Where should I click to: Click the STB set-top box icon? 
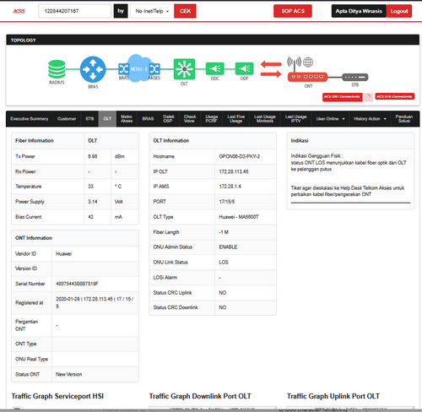click(x=355, y=77)
